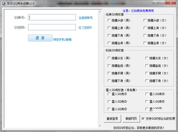Toggle 隐藏脸庞(女) checkbox

tap(147, 66)
